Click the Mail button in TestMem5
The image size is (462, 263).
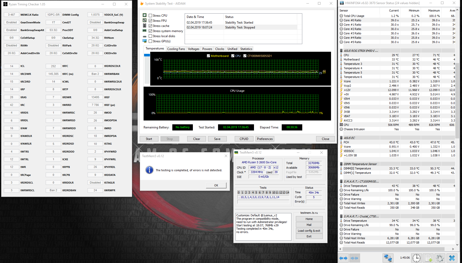pyautogui.click(x=309, y=225)
